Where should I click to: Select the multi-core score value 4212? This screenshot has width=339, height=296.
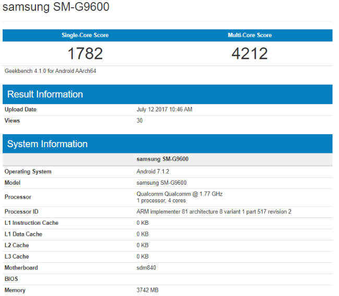[x=250, y=54]
